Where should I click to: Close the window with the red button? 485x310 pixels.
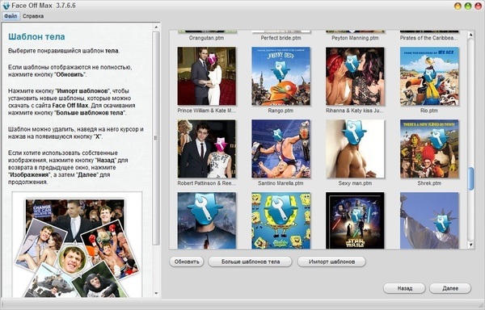pyautogui.click(x=478, y=6)
